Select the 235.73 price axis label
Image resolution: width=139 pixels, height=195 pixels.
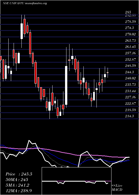point(131,85)
